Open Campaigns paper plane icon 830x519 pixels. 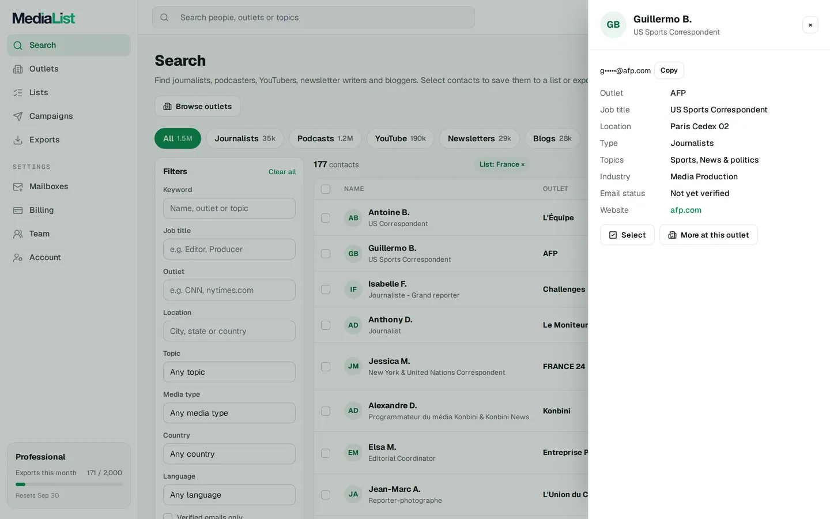tap(18, 116)
